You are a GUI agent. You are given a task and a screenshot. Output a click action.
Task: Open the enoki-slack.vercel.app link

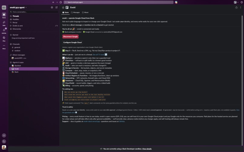[x=92, y=122]
